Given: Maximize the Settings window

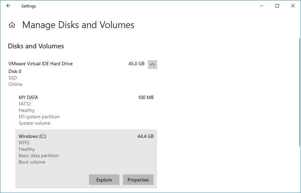Looking at the screenshot, I should 277,6.
